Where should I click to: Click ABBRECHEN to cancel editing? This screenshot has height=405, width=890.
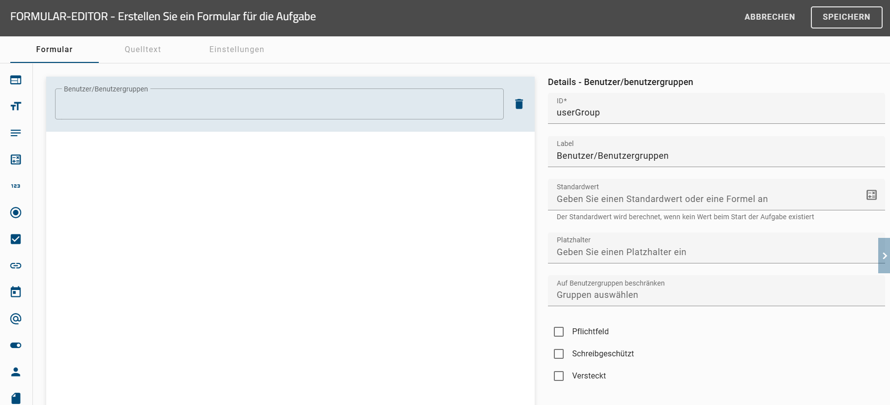[769, 17]
